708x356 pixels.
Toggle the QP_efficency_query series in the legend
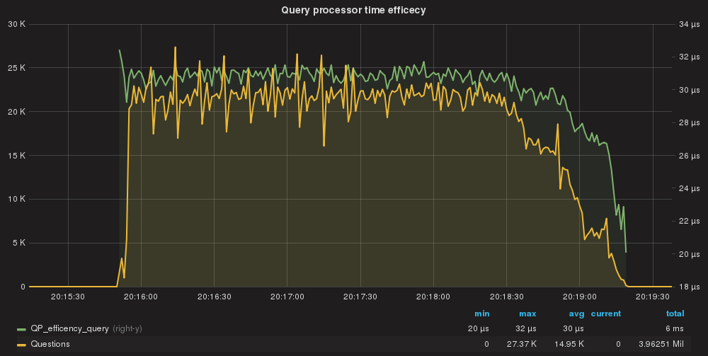click(x=69, y=329)
